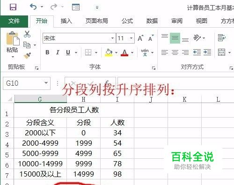Screen dimensions: 234x185
Task: Increase font size with large A icon
Action: [x=140, y=38]
